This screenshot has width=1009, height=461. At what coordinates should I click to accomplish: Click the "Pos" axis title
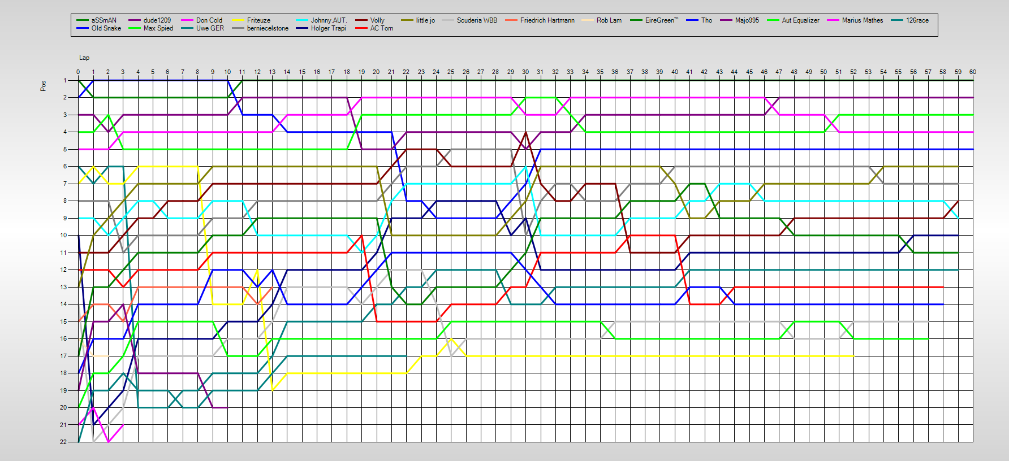(43, 86)
